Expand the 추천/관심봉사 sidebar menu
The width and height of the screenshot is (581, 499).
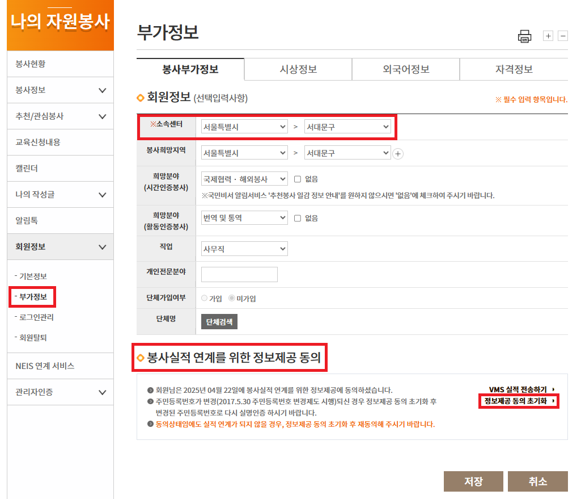tap(102, 116)
